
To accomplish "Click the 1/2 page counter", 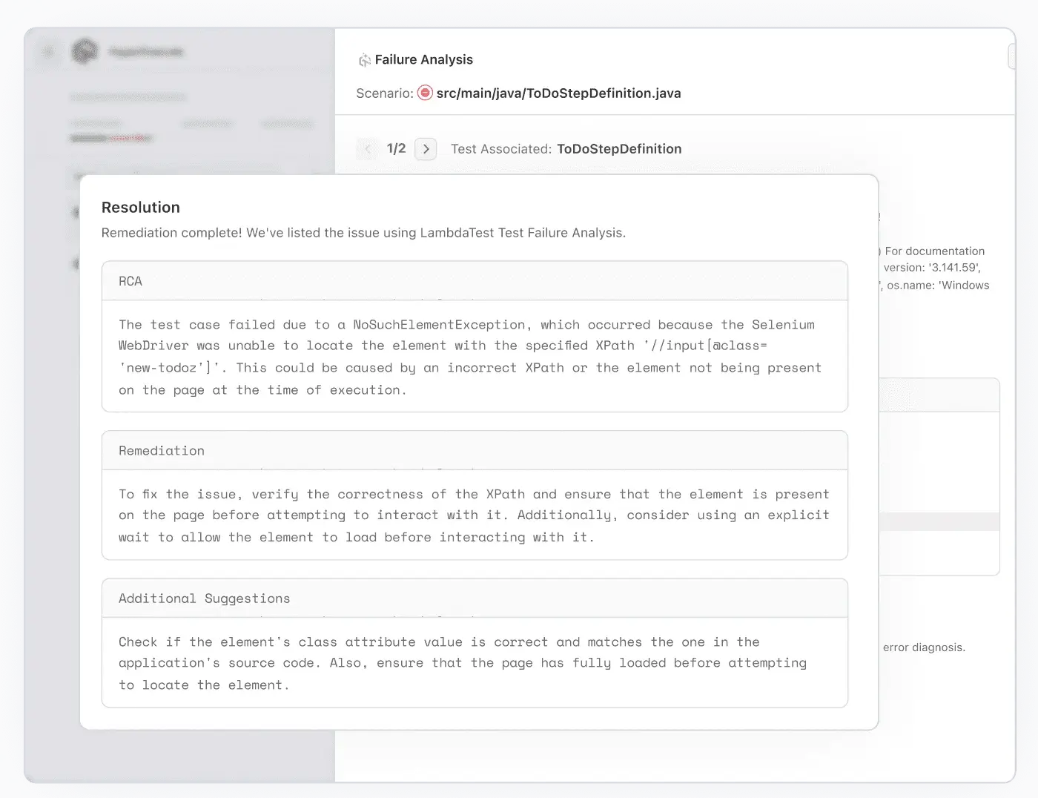I will click(x=396, y=148).
